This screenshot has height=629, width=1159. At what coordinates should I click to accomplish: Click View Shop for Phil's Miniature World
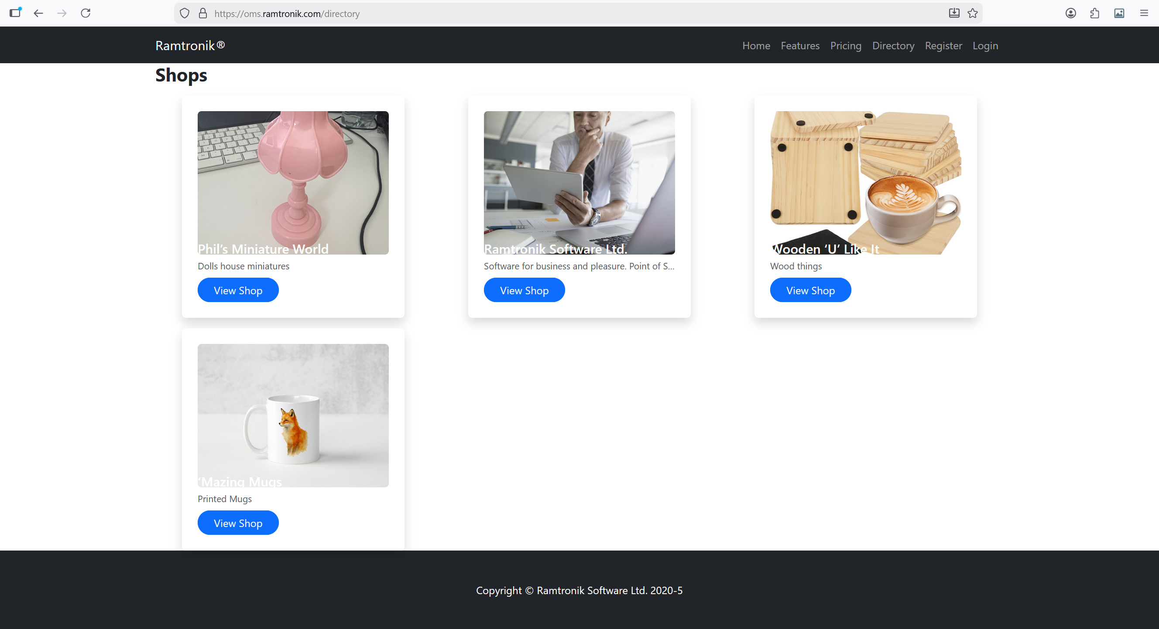[x=238, y=290]
